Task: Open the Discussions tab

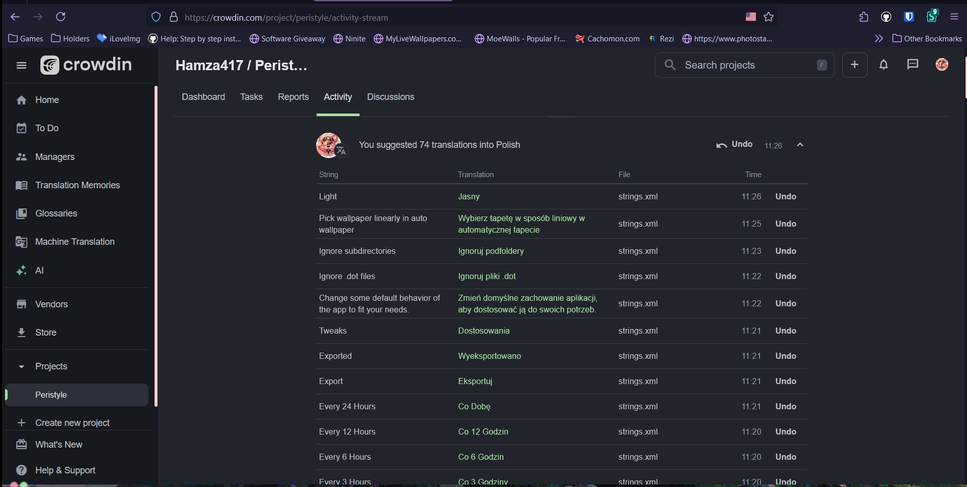Action: point(391,97)
